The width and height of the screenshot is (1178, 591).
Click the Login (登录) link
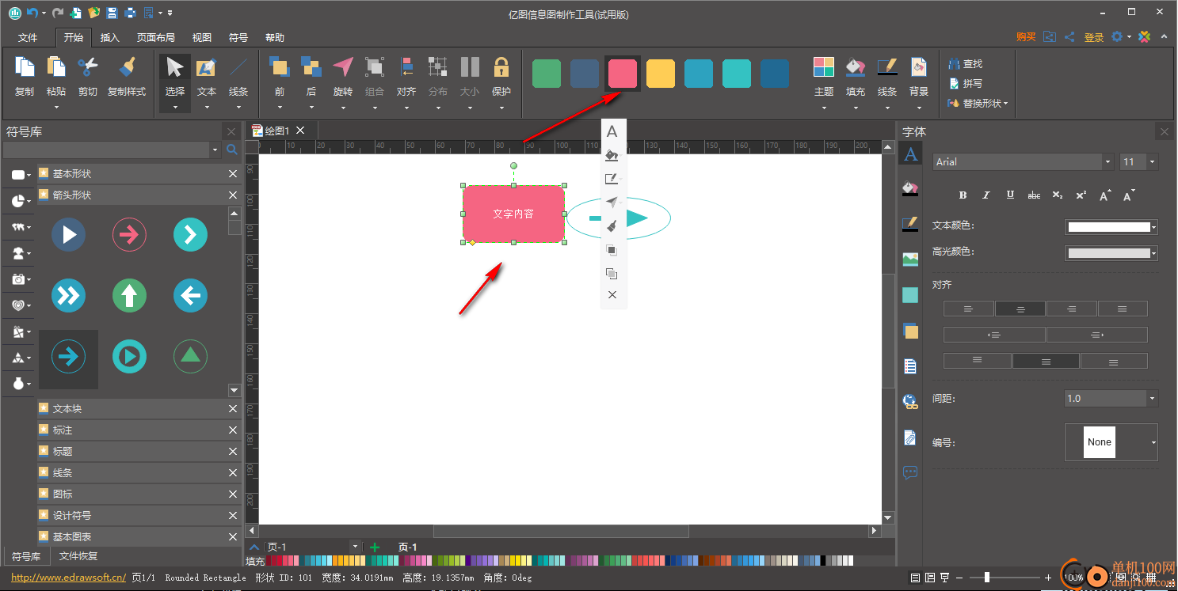tap(1094, 37)
